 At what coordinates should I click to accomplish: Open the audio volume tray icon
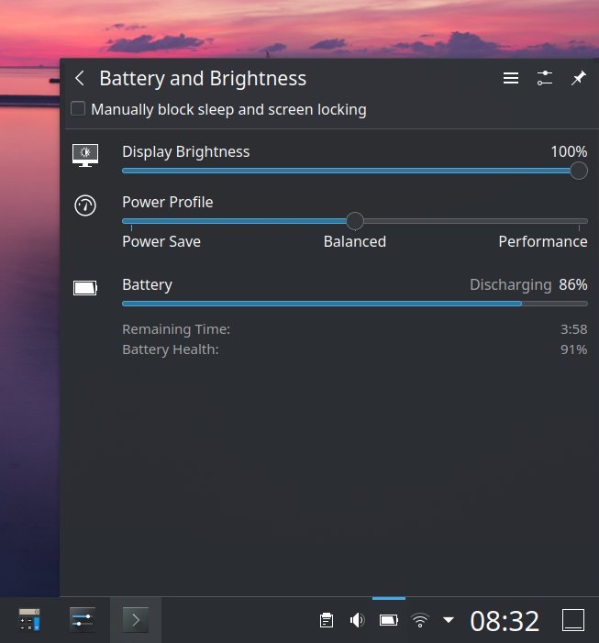[358, 620]
